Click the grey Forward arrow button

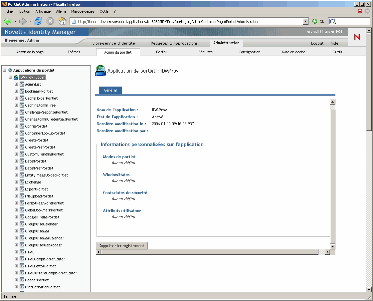pyautogui.click(x=23, y=21)
